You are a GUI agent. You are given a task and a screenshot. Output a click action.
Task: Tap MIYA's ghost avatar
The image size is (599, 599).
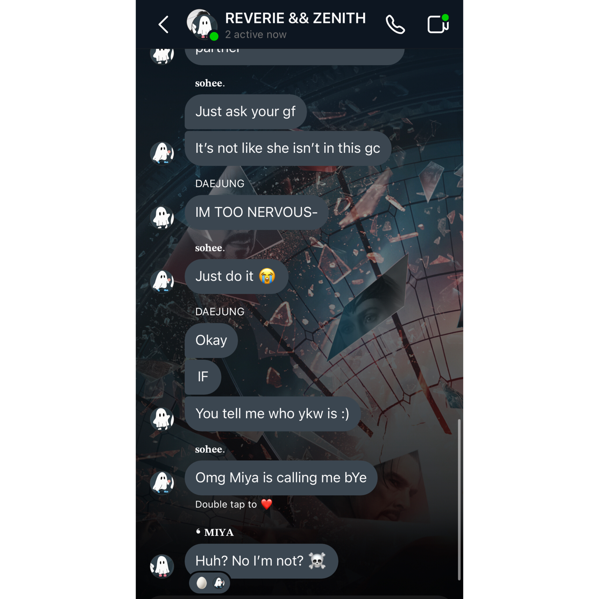[x=162, y=566]
